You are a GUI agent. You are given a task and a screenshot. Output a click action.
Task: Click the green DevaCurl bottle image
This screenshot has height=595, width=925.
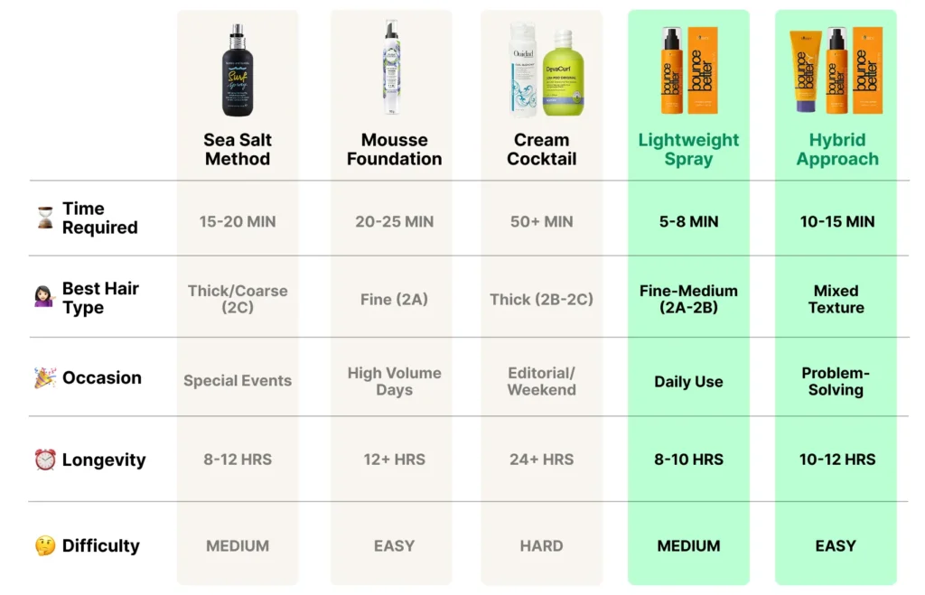(563, 72)
